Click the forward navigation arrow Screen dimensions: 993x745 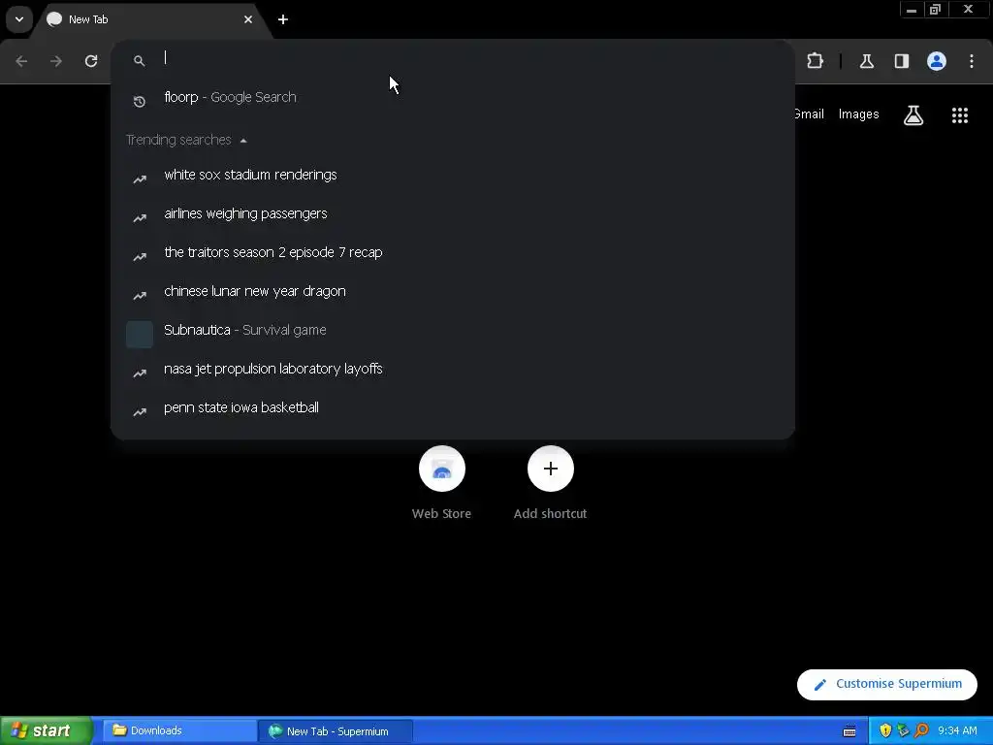point(56,61)
